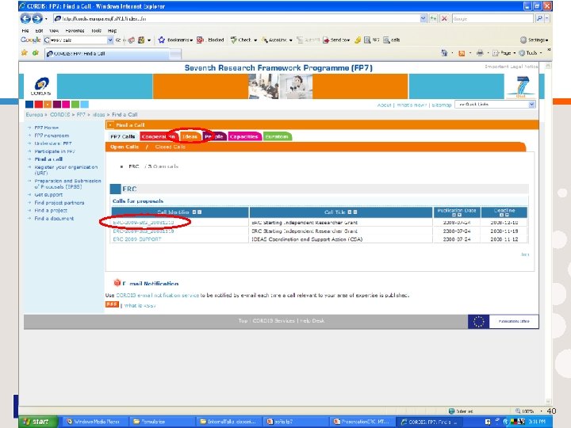
Task: Open the Google toolbar Bookmarks star
Action: tap(162, 40)
